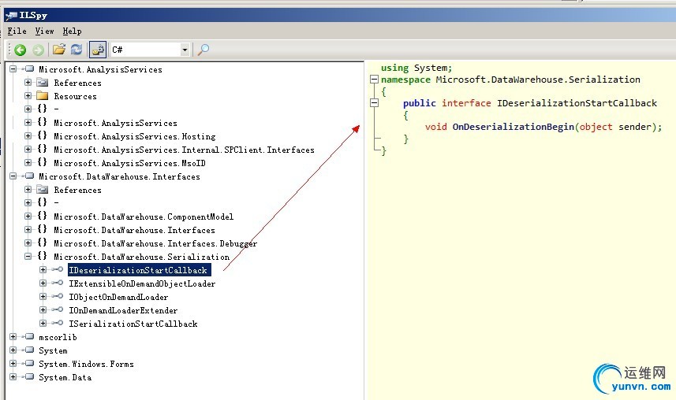Fold the IDeserializationStartCallback interface code block
This screenshot has height=400, width=676.
pos(374,103)
